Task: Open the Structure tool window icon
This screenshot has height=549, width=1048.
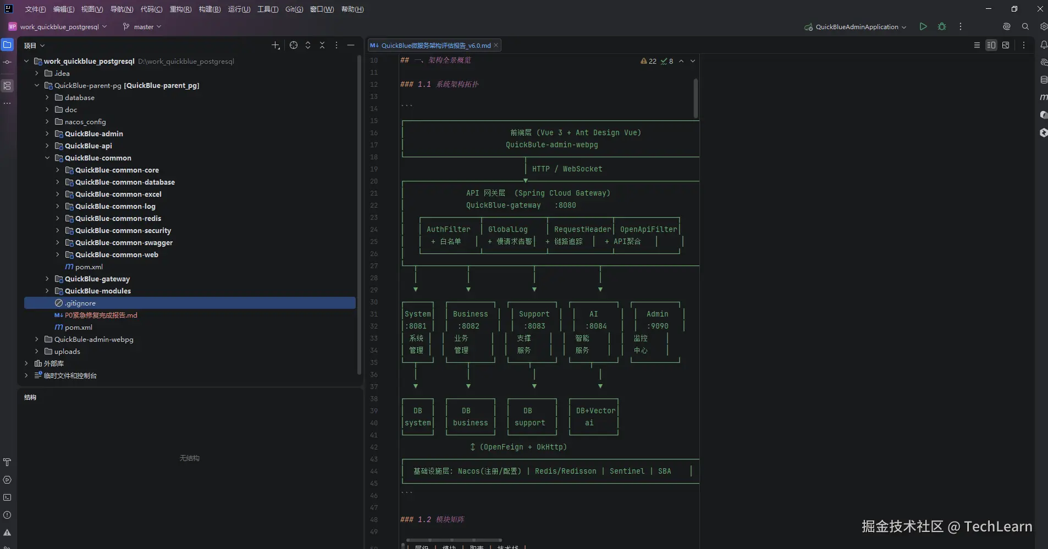Action: [x=7, y=86]
